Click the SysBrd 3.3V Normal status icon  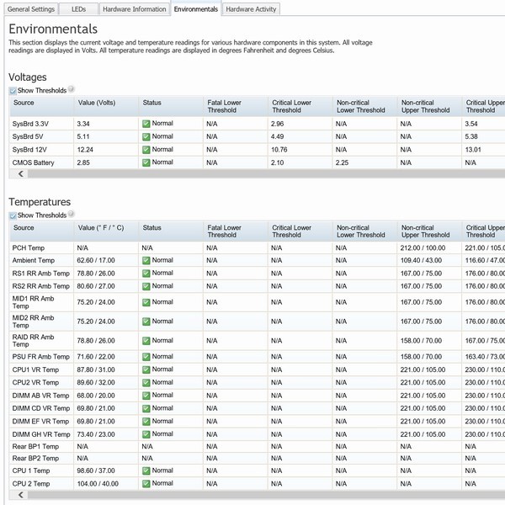[x=146, y=124]
